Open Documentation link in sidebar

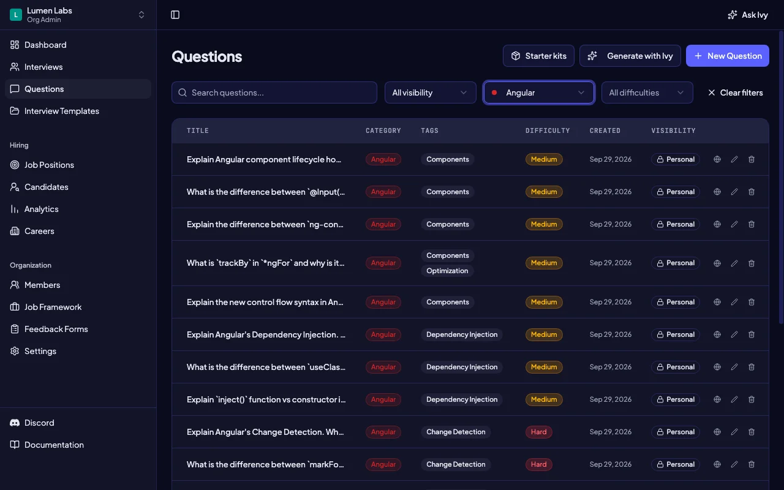[78, 445]
